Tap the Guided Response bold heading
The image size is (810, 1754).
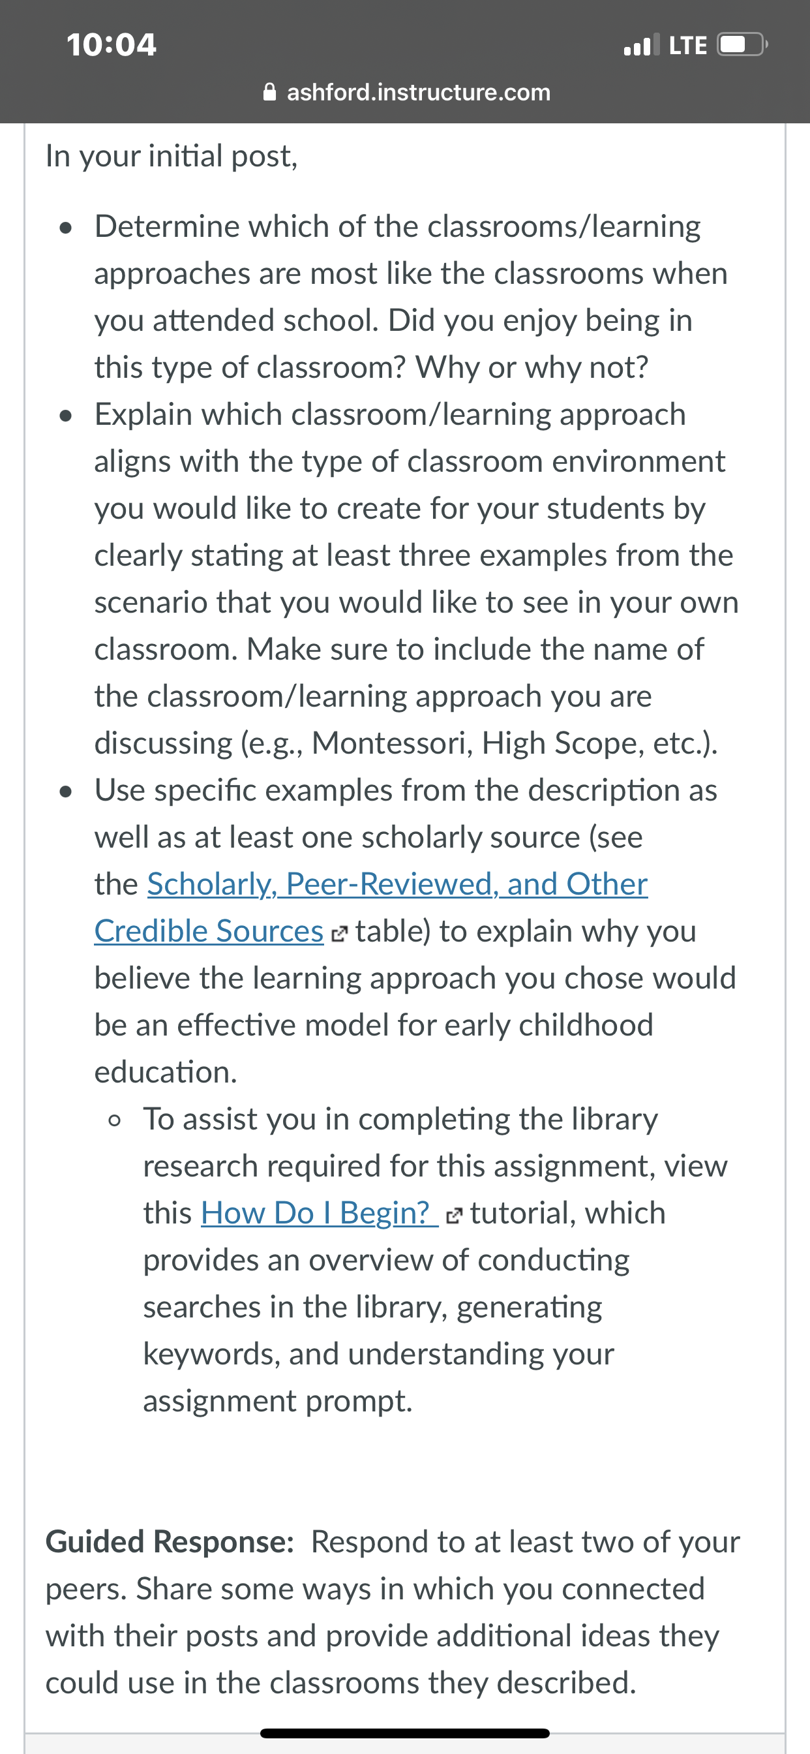click(x=170, y=1541)
